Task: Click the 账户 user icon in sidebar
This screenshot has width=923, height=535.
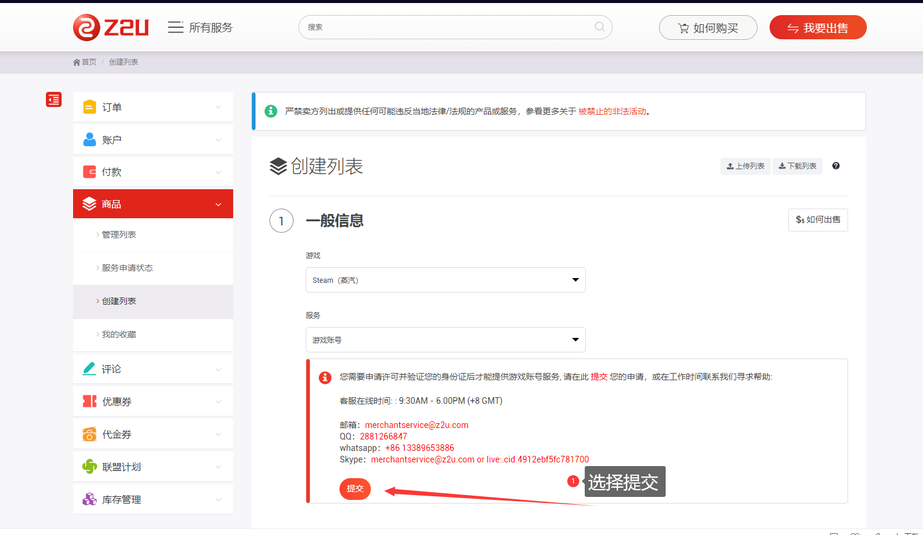Action: (89, 140)
